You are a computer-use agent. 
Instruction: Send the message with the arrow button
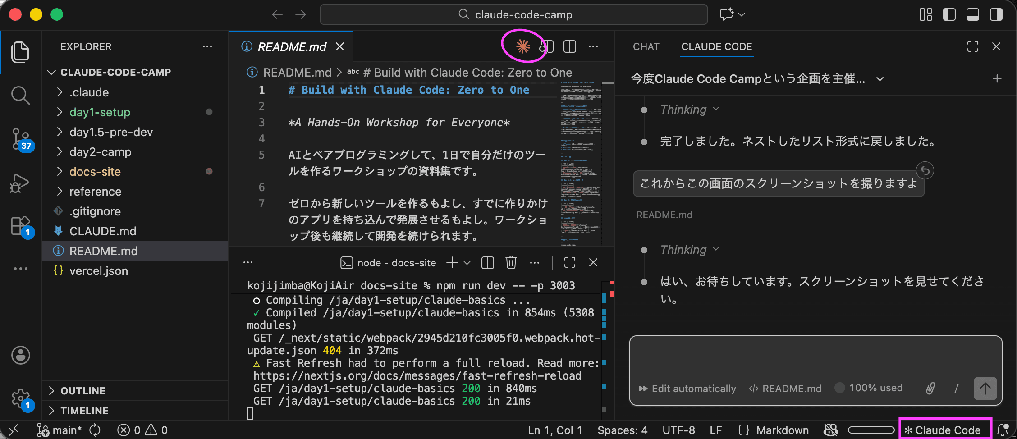(985, 388)
